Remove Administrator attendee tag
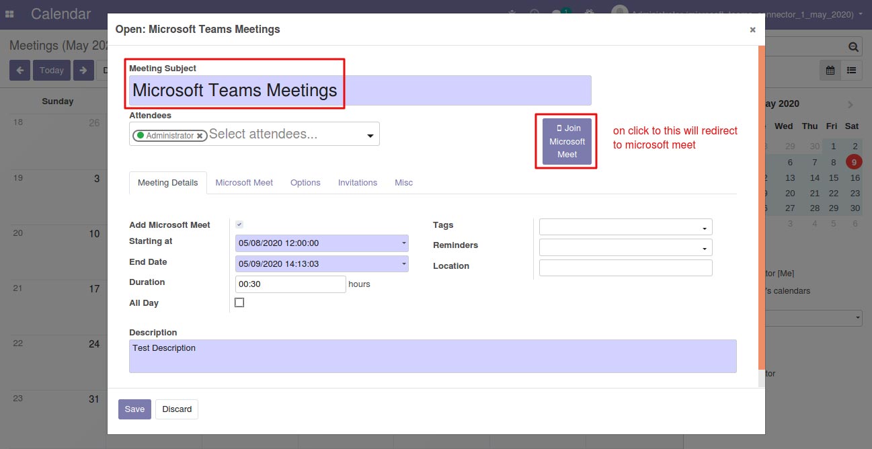Viewport: 872px width, 449px height. pyautogui.click(x=200, y=136)
